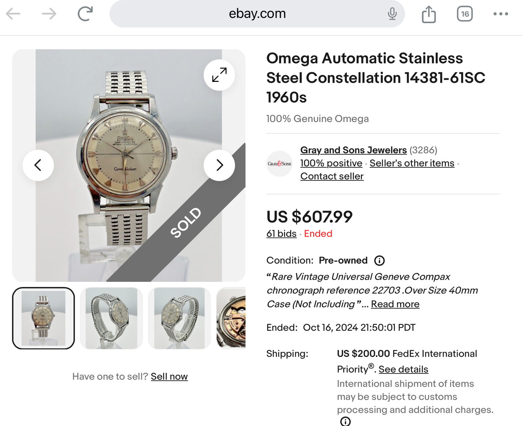This screenshot has width=522, height=426.
Task: Open Seller's other items
Action: (412, 163)
